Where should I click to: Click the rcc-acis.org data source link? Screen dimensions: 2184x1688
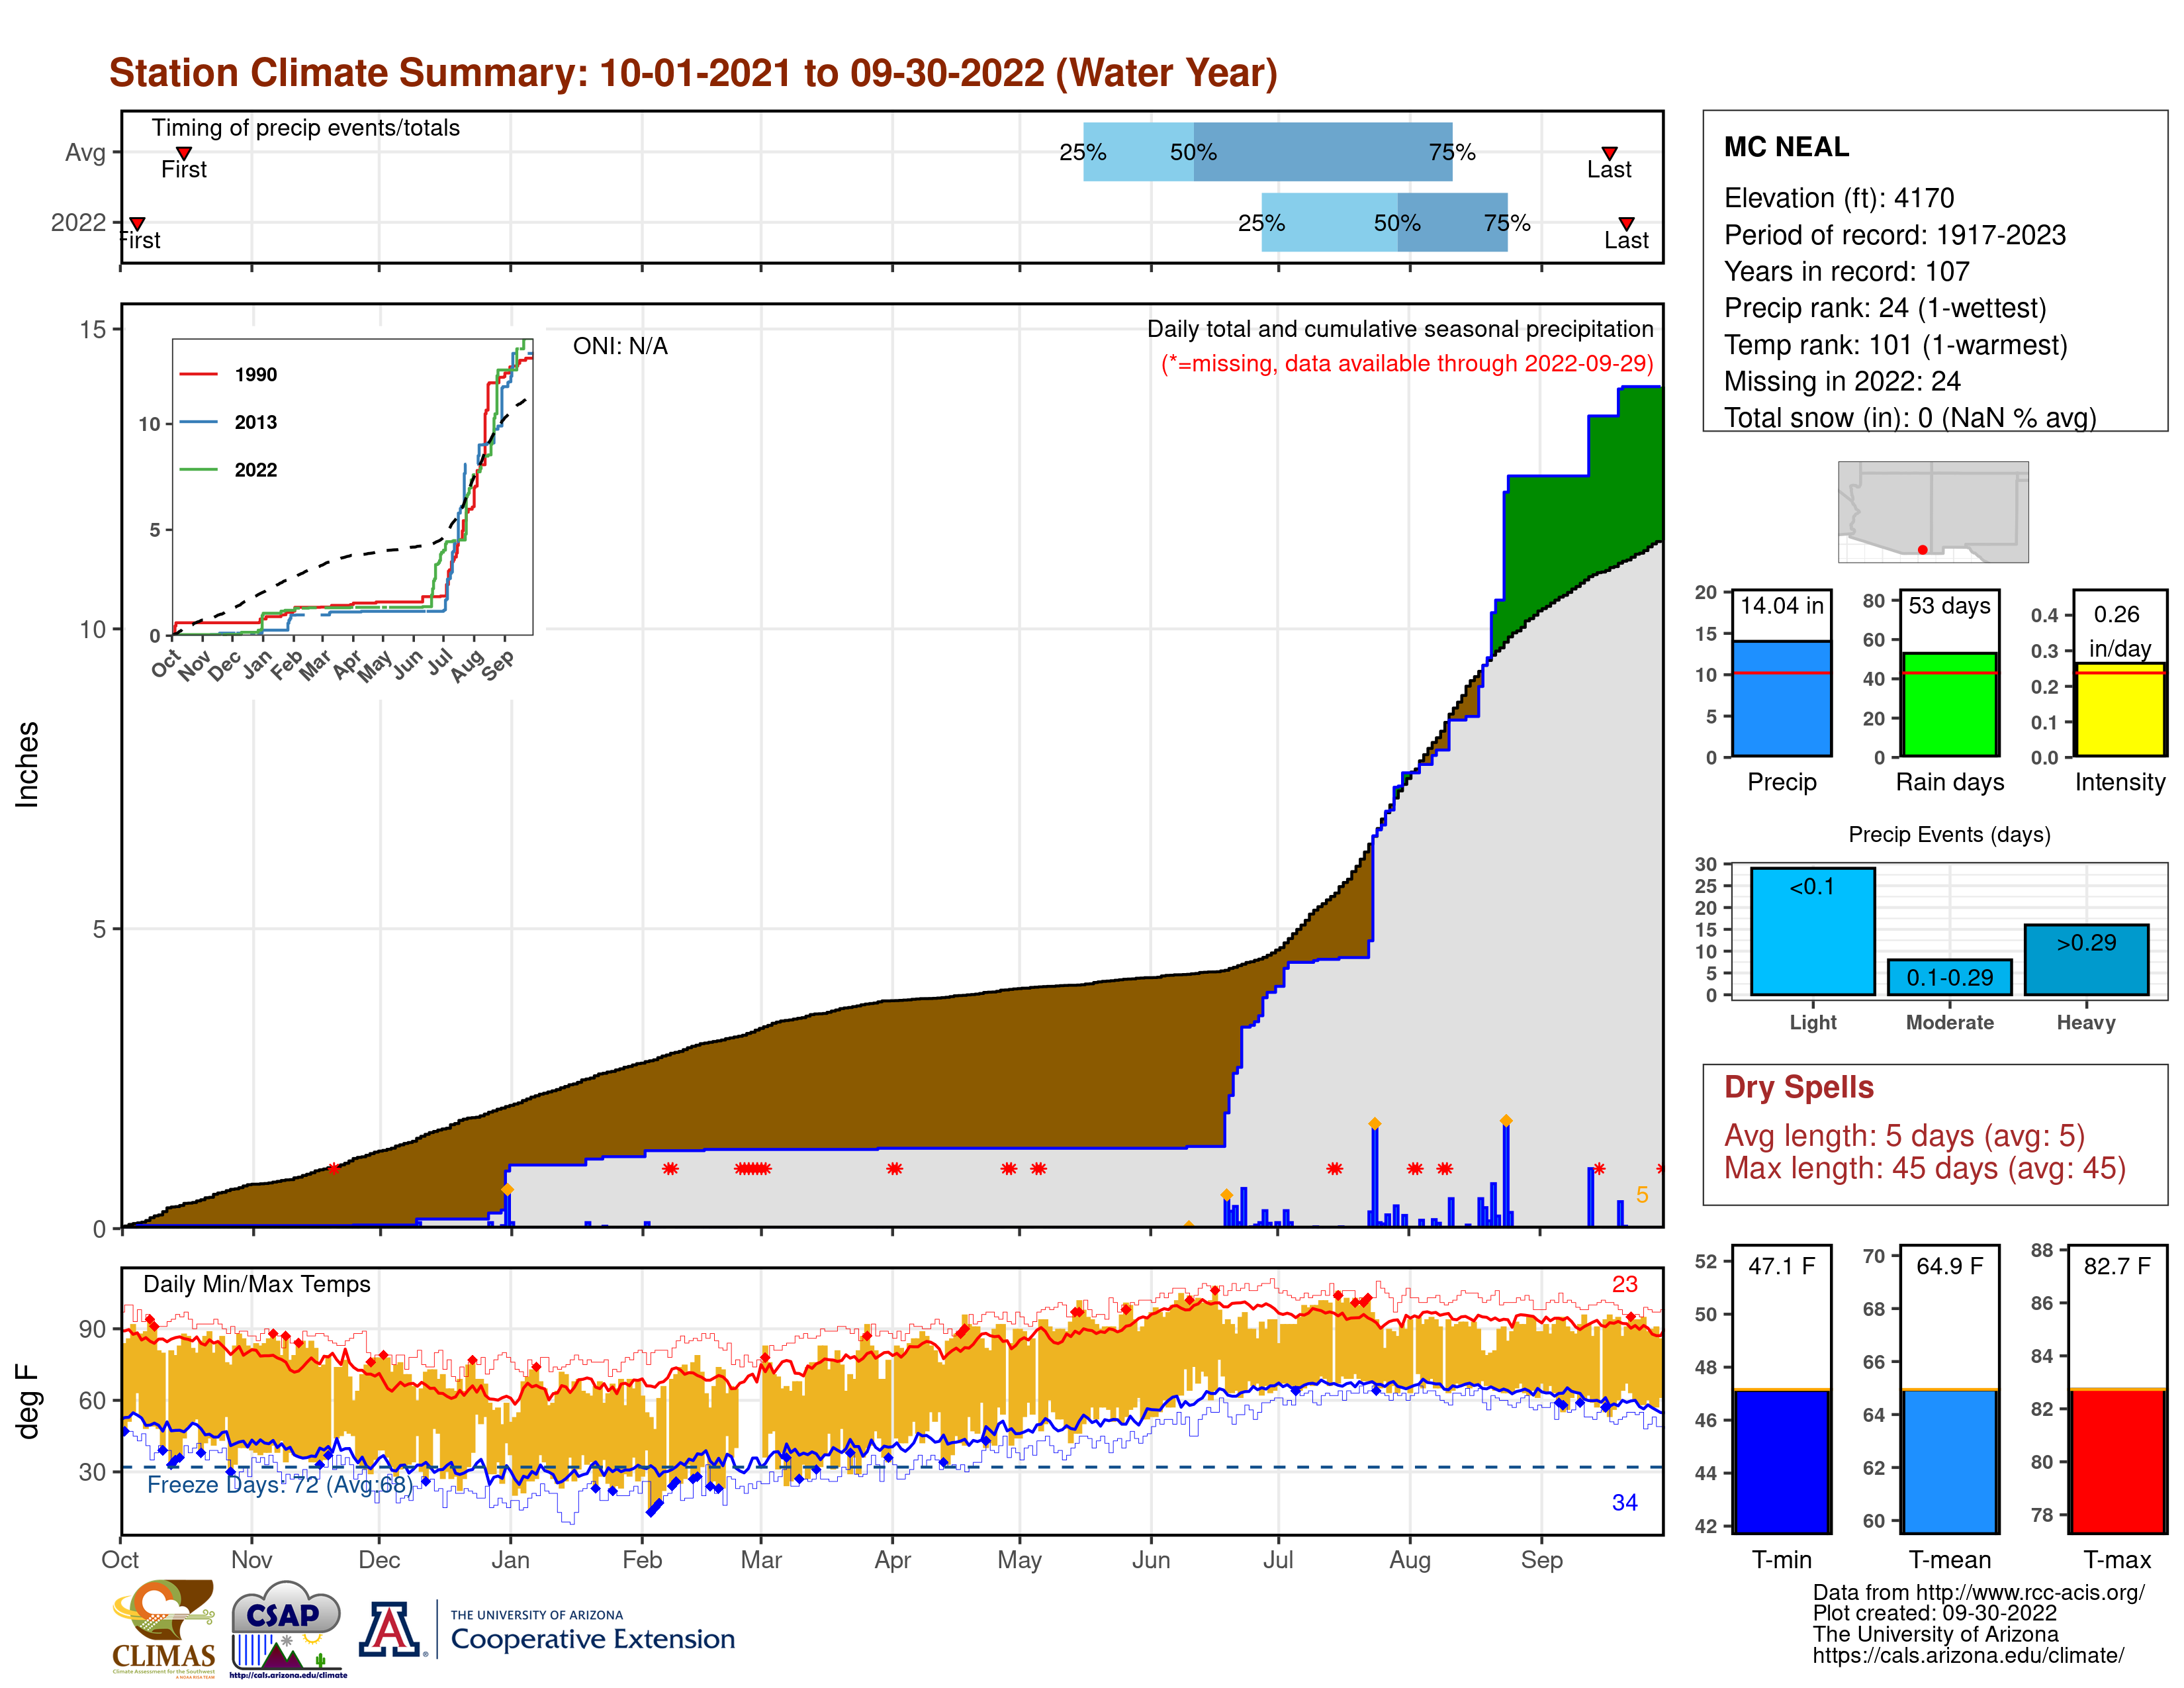[1978, 1592]
